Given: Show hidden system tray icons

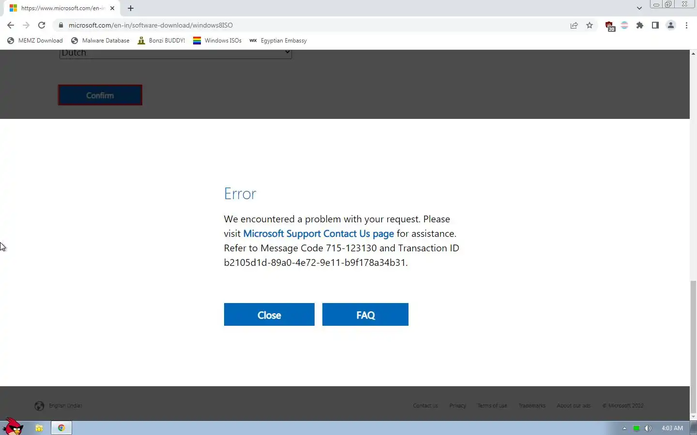Looking at the screenshot, I should tap(624, 428).
